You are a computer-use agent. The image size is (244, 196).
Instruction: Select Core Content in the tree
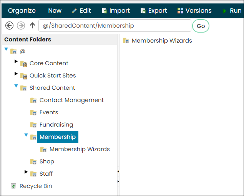(x=49, y=63)
